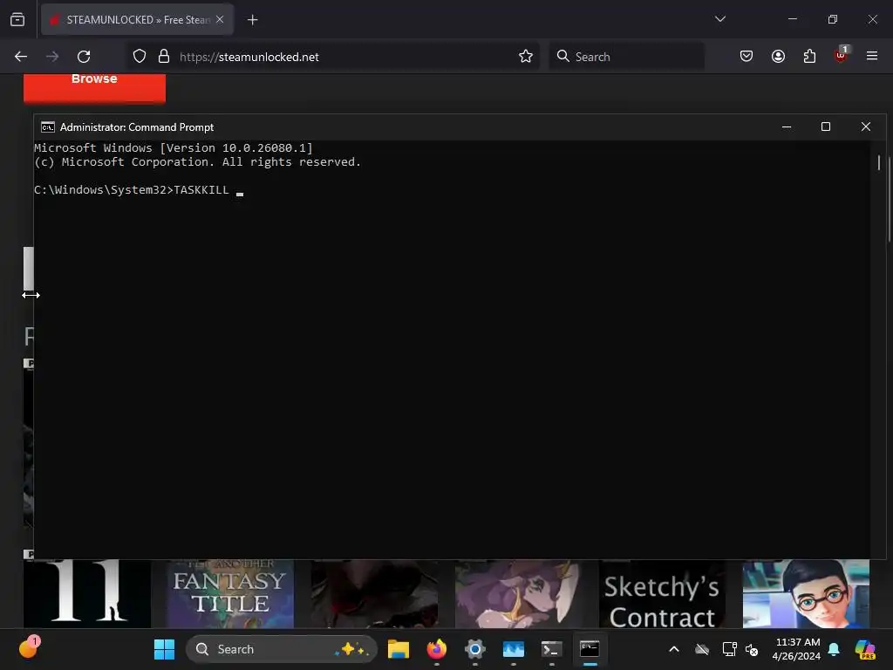Check the OneDrive cloud tray icon
The width and height of the screenshot is (893, 670).
point(702,649)
